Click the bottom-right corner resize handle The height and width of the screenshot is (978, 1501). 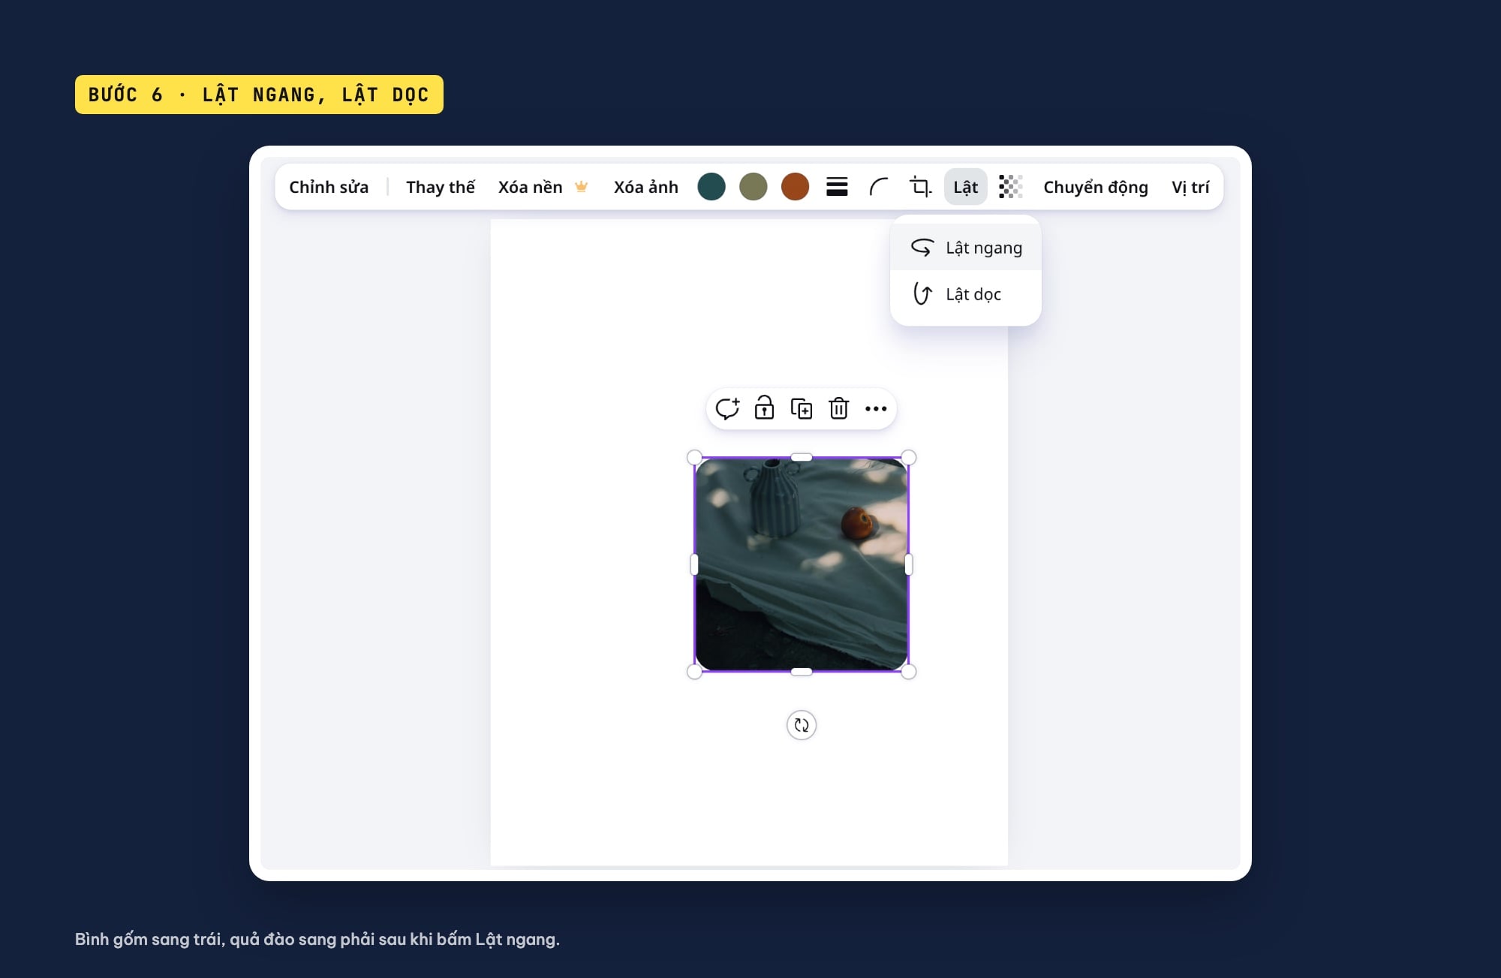[908, 672]
